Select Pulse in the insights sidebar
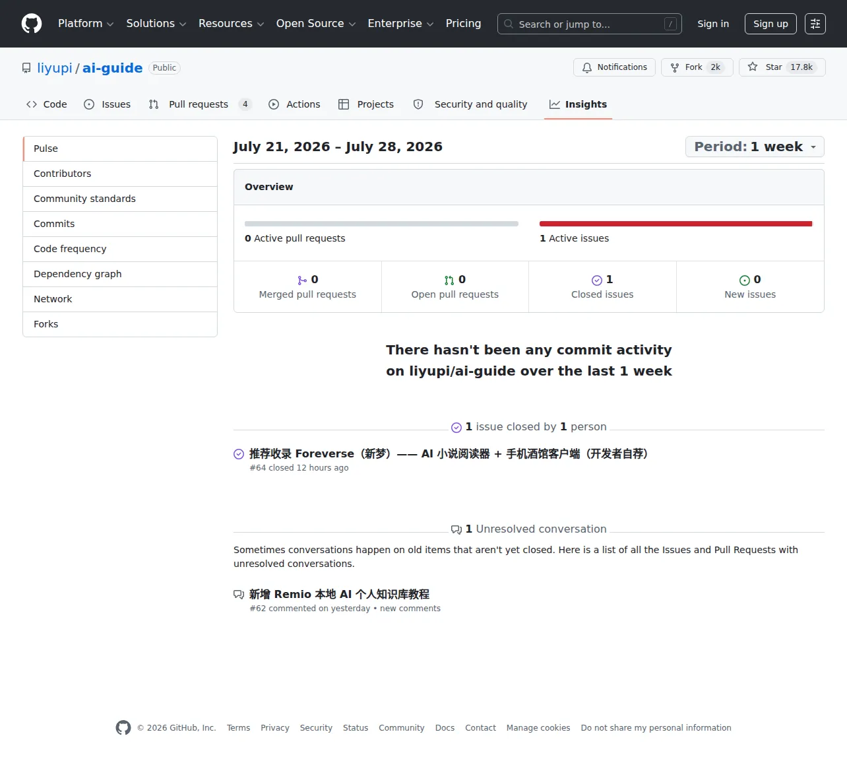Image resolution: width=847 pixels, height=763 pixels. coord(120,149)
